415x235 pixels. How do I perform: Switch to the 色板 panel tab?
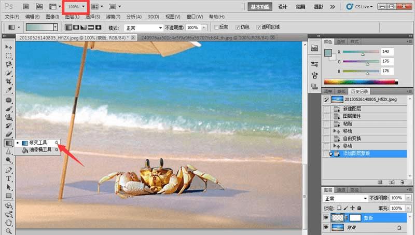pos(341,41)
